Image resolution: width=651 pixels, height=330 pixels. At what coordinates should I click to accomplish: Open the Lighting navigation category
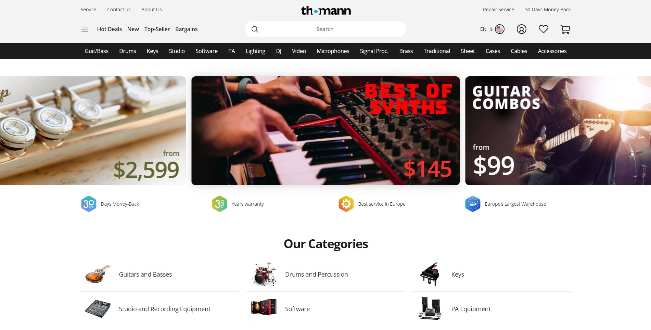pos(255,51)
